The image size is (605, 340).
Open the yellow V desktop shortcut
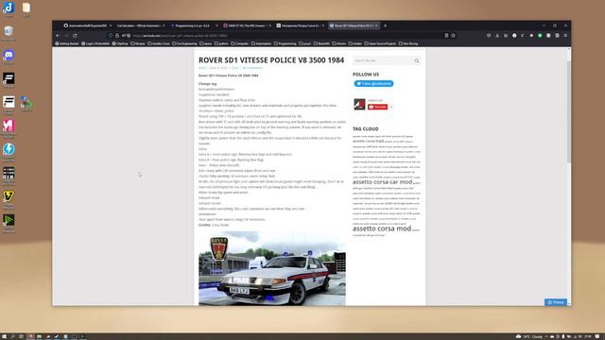[x=9, y=196]
